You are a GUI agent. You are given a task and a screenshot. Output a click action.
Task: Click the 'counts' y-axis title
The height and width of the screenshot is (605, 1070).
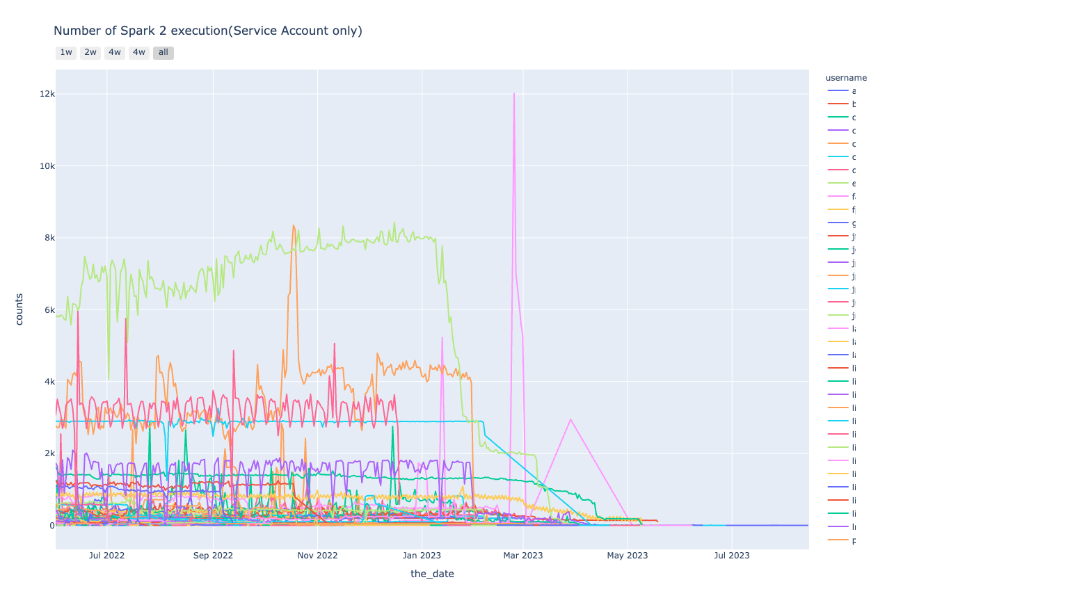click(19, 309)
